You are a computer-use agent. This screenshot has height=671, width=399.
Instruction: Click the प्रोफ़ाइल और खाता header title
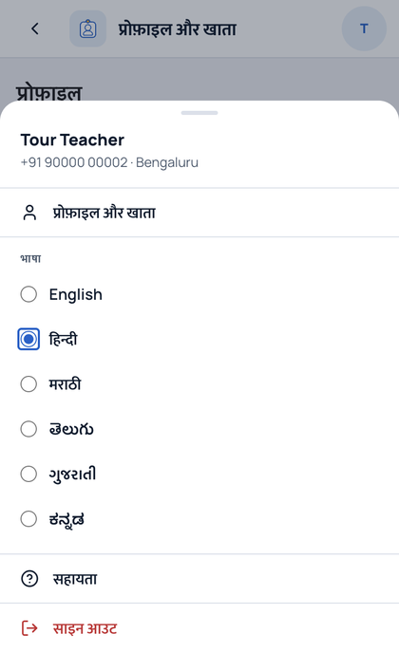point(178,29)
